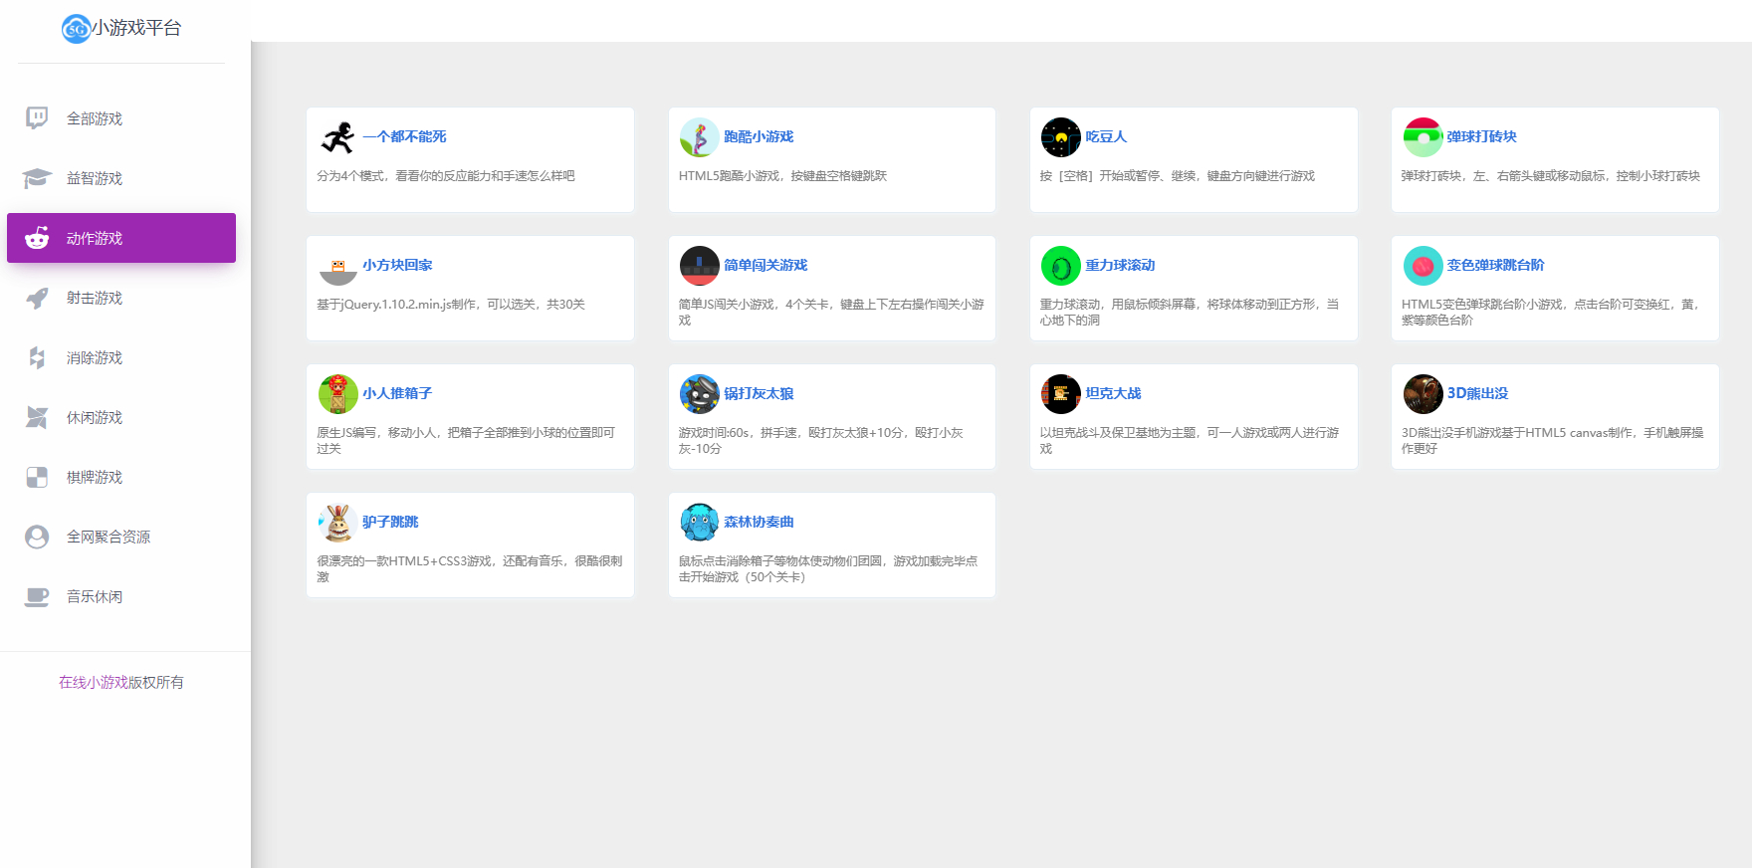
Task: Go to 消除游戏 category
Action: (x=121, y=357)
